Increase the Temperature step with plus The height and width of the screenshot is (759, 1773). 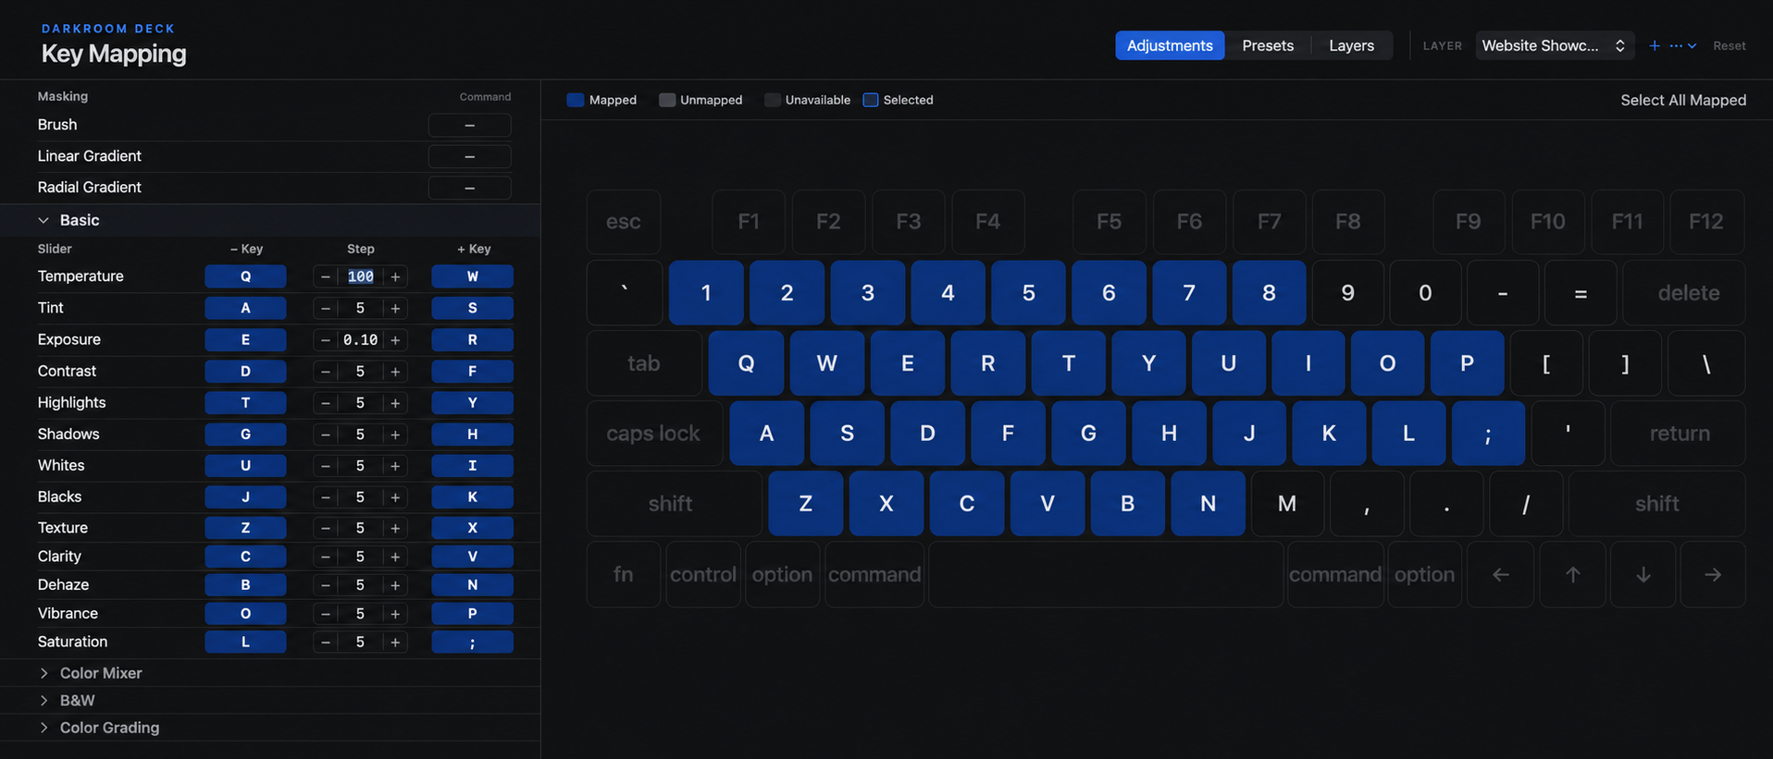tap(395, 276)
